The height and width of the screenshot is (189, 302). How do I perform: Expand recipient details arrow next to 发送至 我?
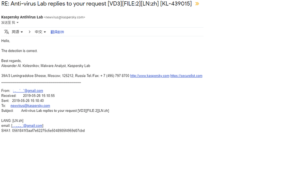tap(18, 22)
